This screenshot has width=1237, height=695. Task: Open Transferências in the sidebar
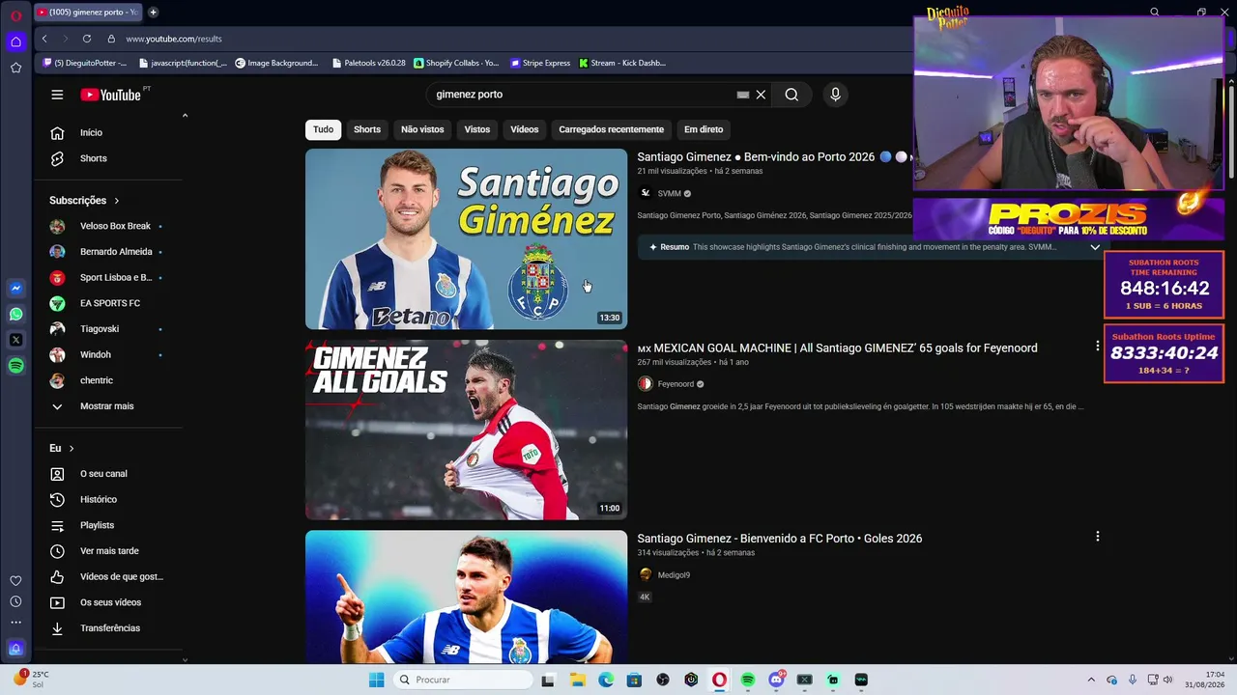click(111, 628)
